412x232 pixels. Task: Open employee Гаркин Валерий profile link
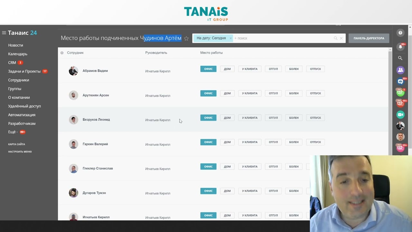[x=95, y=144]
